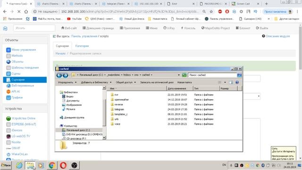Select the telegram folder
Image resolution: width=302 pixels, height=170 pixels.
click(x=119, y=109)
